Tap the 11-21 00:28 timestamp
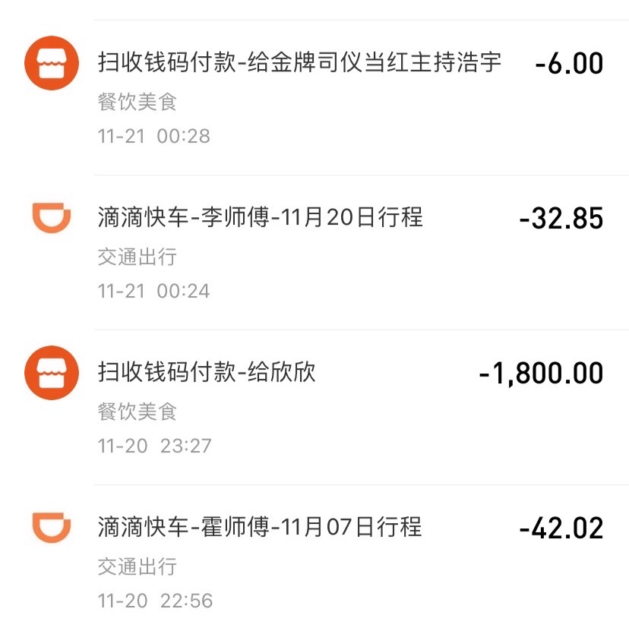The image size is (629, 634). point(154,136)
